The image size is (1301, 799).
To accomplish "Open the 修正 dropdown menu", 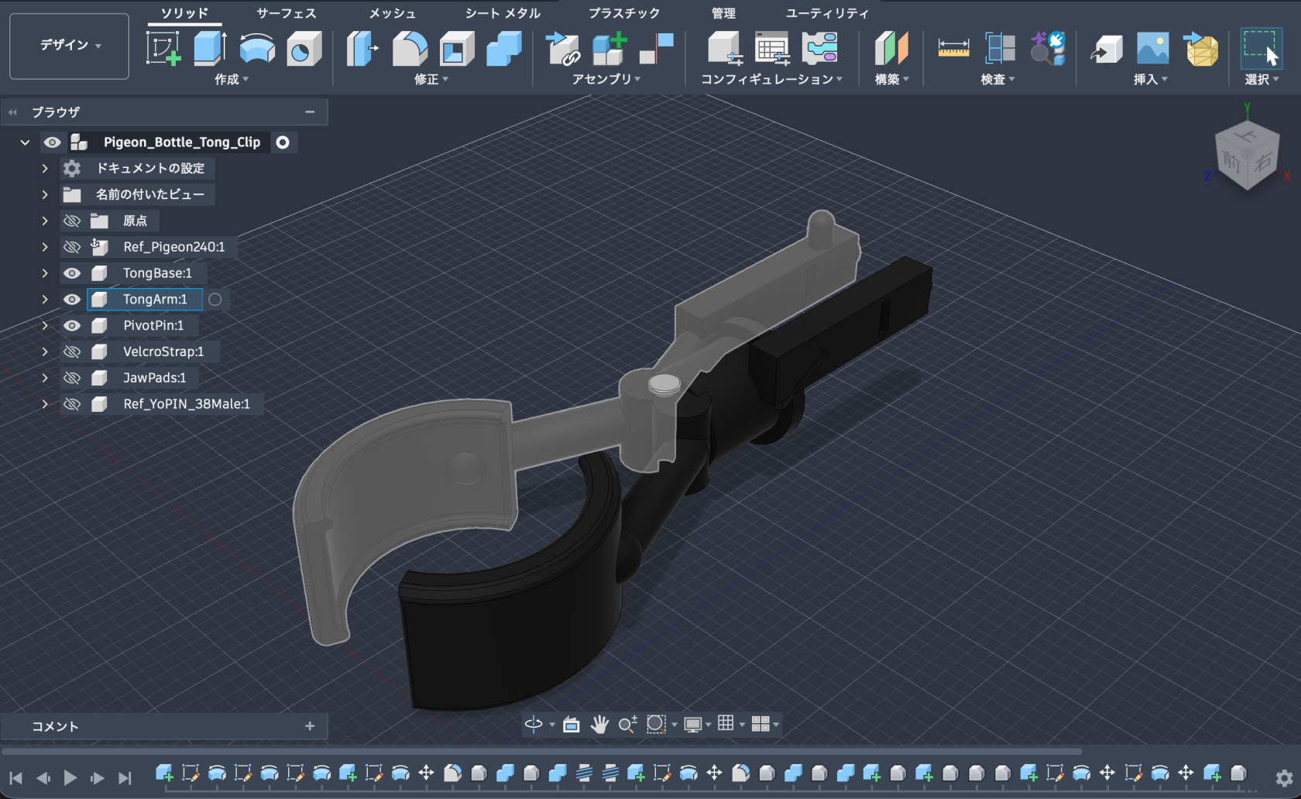I will click(431, 79).
